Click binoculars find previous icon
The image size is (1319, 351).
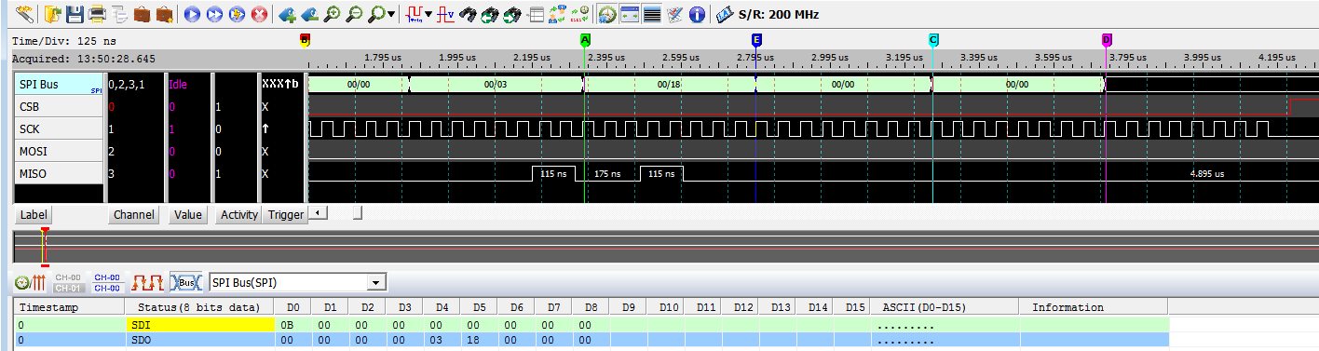click(491, 14)
